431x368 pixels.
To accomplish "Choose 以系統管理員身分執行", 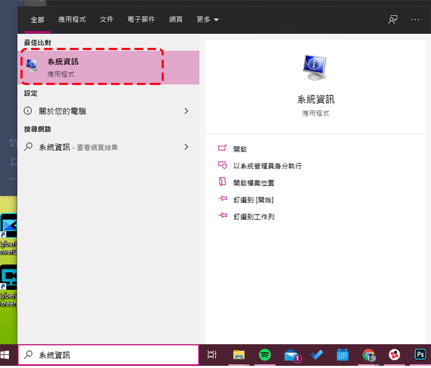I will tap(267, 166).
